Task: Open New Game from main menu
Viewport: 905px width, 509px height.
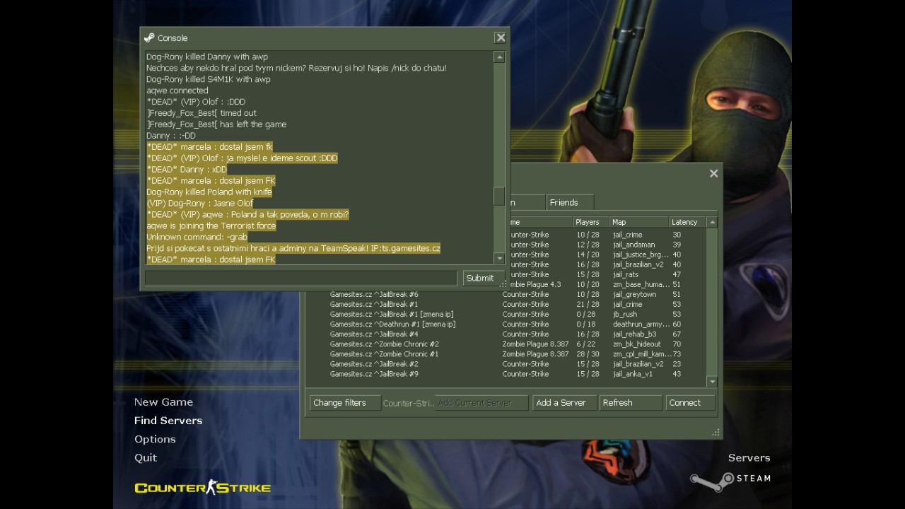Action: [x=163, y=402]
